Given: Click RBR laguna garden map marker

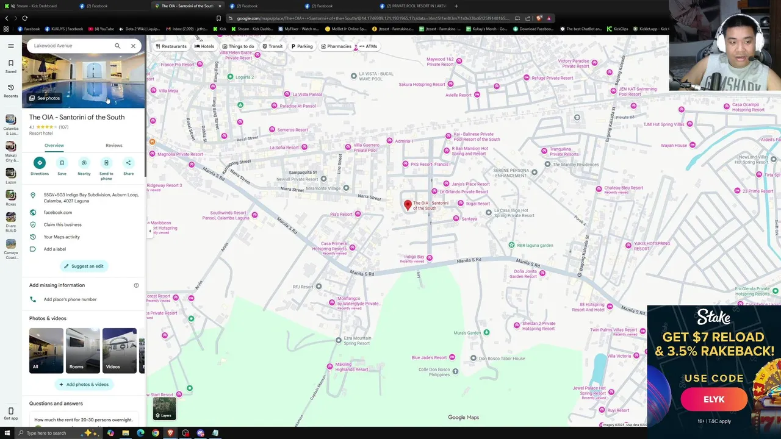Looking at the screenshot, I should tap(512, 245).
